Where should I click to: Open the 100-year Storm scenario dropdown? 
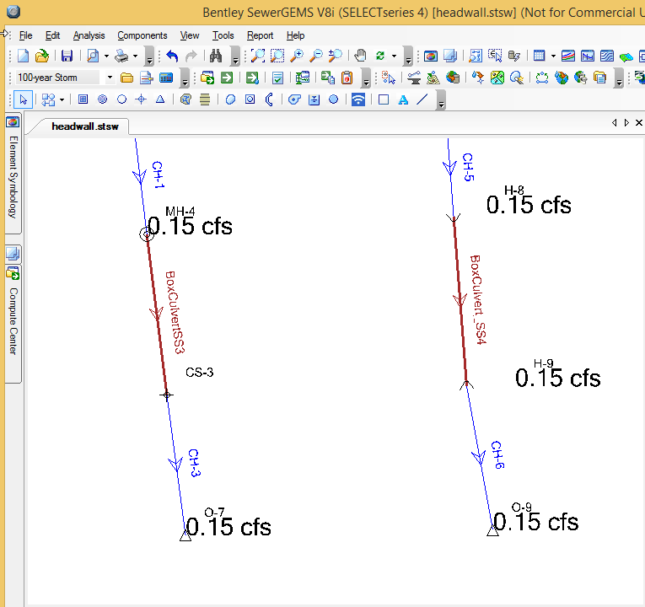[x=110, y=78]
